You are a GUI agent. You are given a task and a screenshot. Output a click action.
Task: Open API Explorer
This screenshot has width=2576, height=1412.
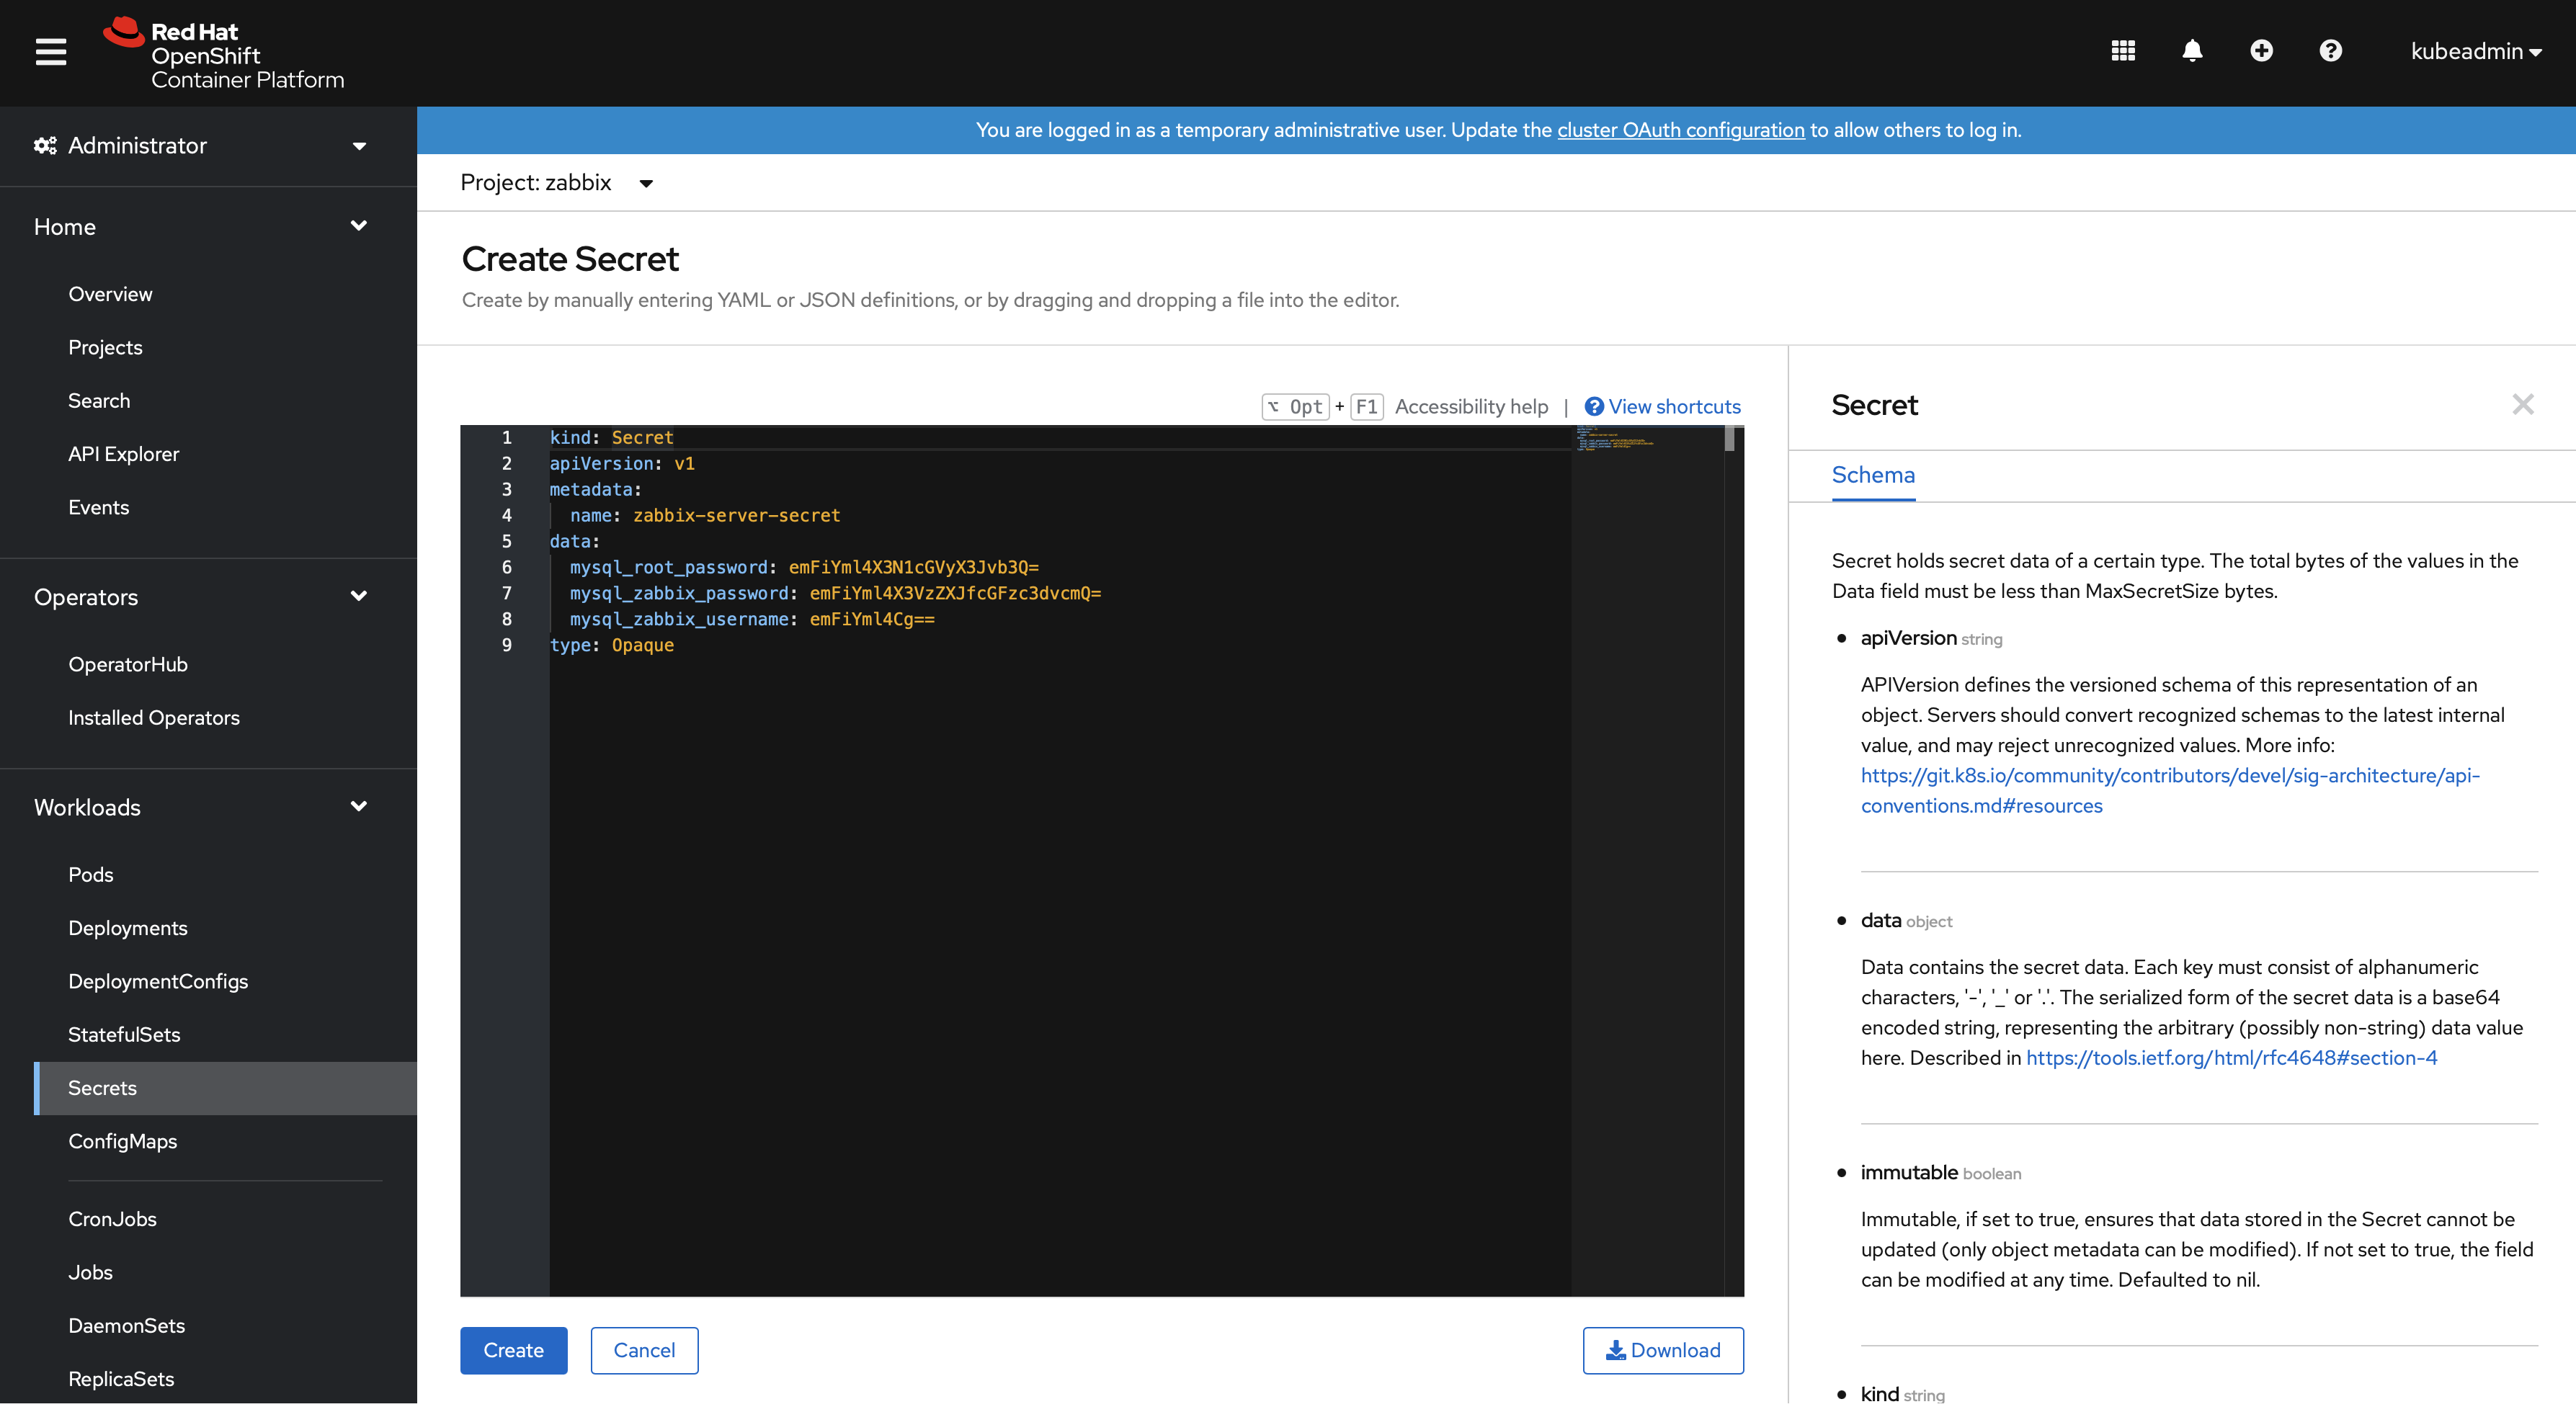click(x=124, y=455)
